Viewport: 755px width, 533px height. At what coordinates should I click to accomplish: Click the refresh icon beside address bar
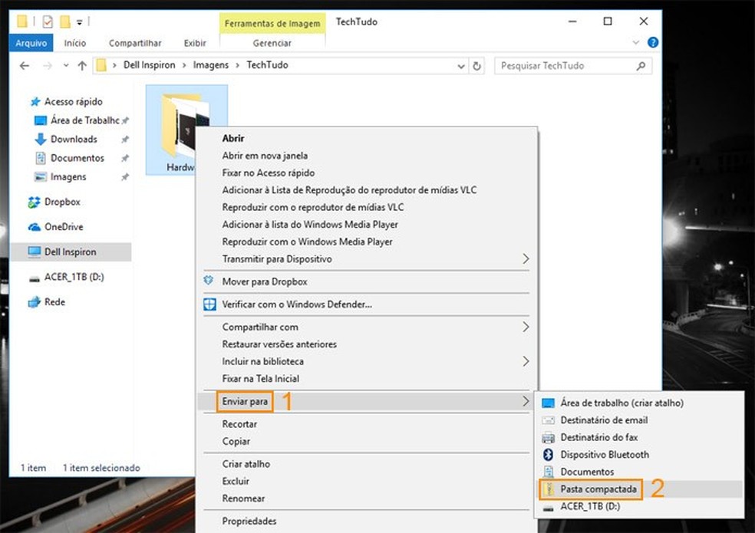[476, 66]
